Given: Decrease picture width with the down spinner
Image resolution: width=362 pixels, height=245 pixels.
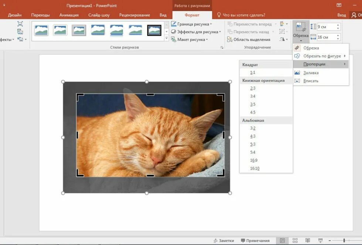Looking at the screenshot, I should (x=338, y=39).
